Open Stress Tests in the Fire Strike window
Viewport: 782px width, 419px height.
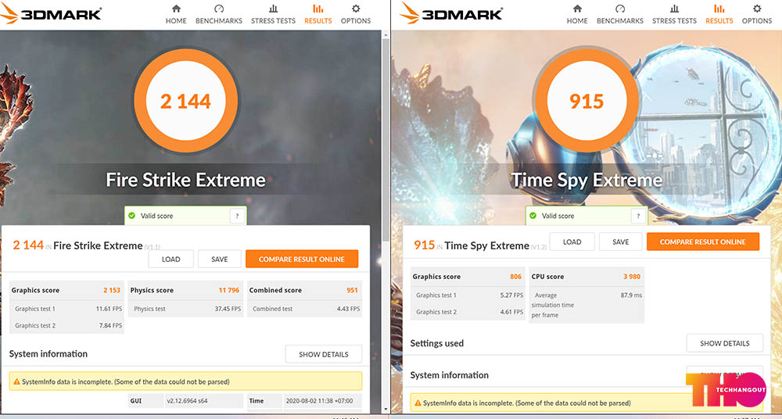pyautogui.click(x=273, y=14)
